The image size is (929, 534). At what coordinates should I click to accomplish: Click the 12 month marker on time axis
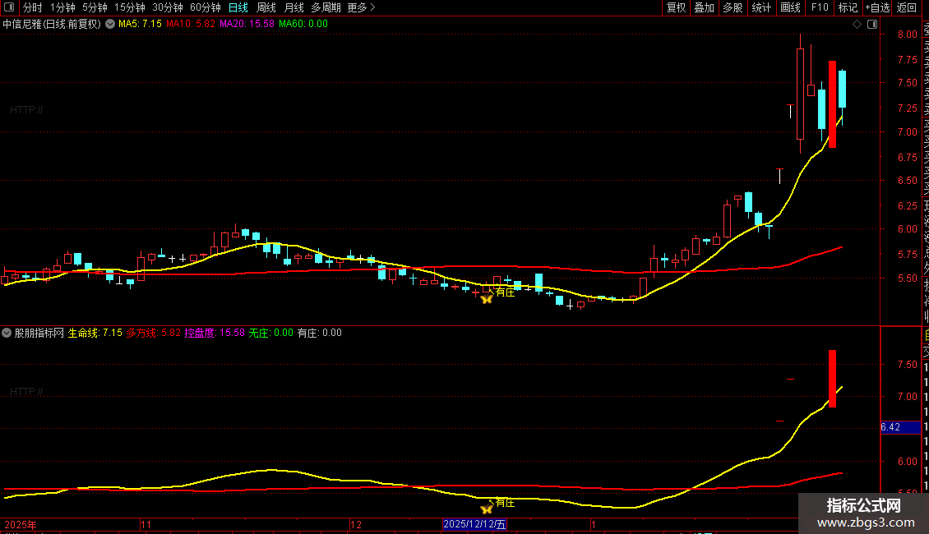[355, 524]
